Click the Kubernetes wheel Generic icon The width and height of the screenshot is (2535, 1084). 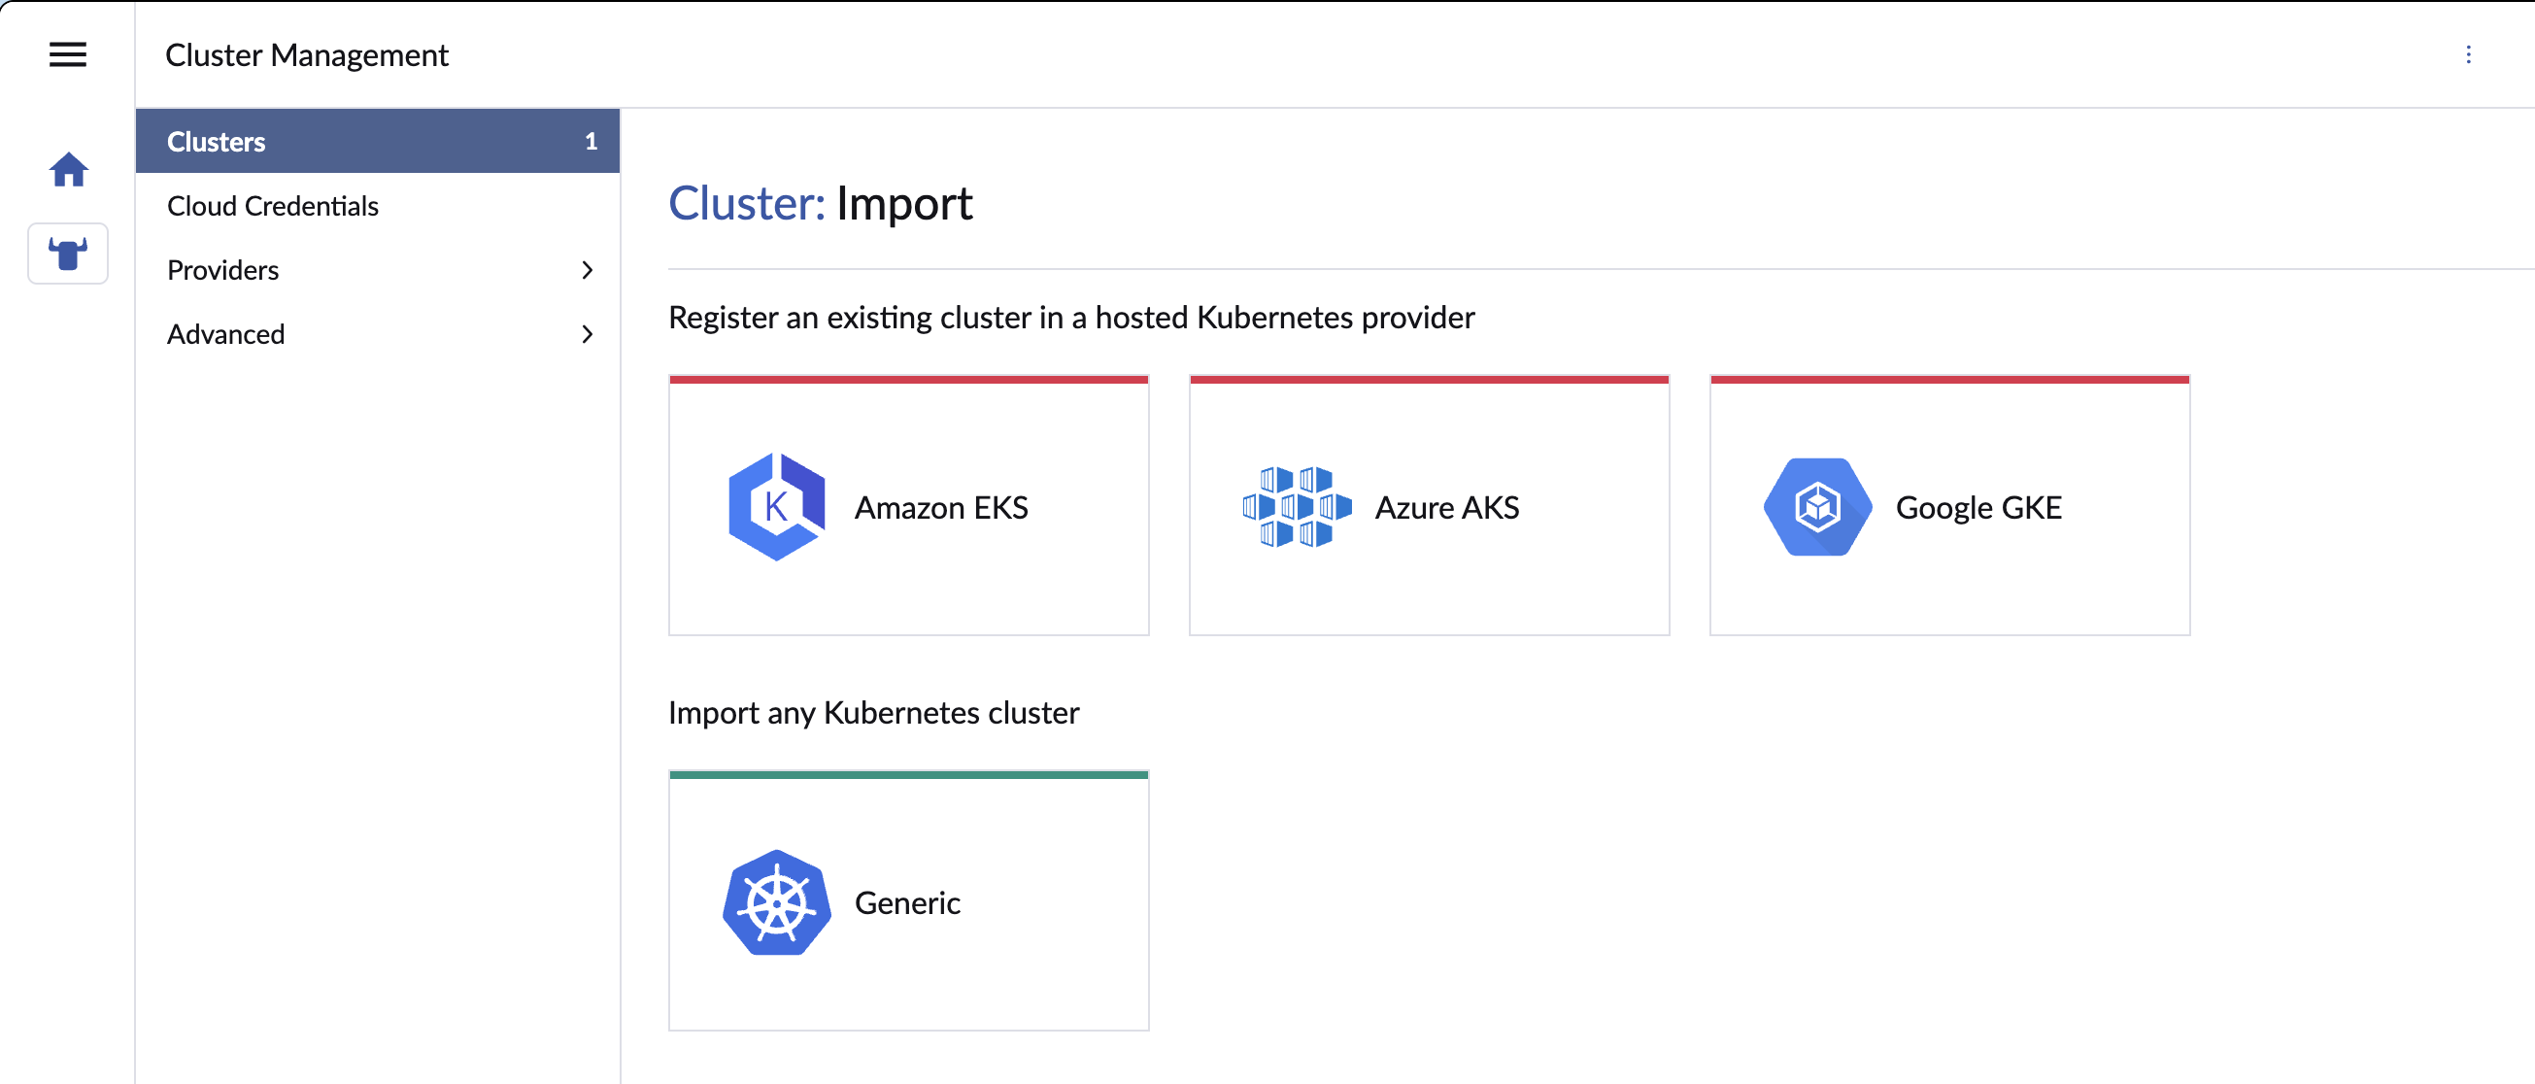tap(776, 901)
